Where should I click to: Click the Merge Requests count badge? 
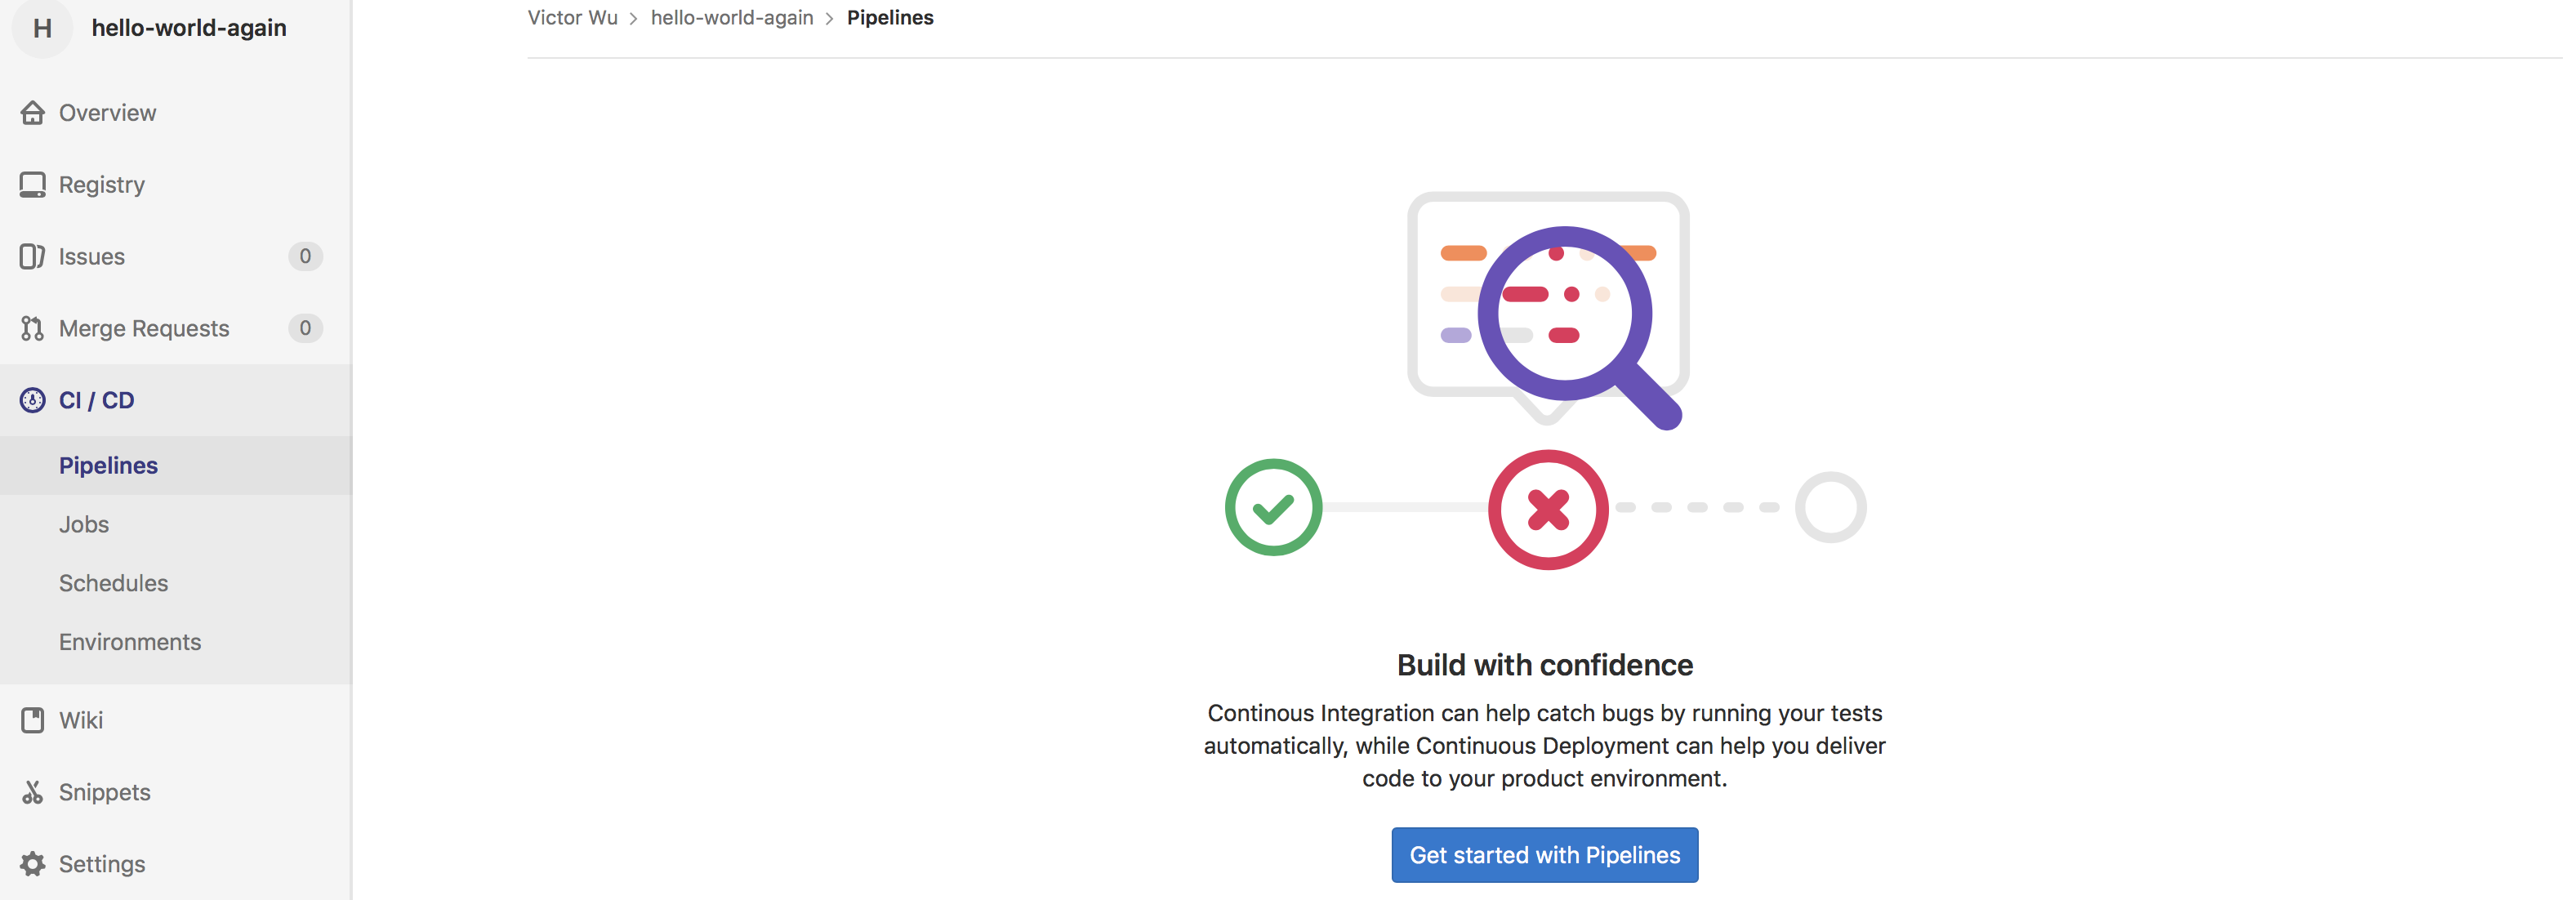pyautogui.click(x=305, y=329)
